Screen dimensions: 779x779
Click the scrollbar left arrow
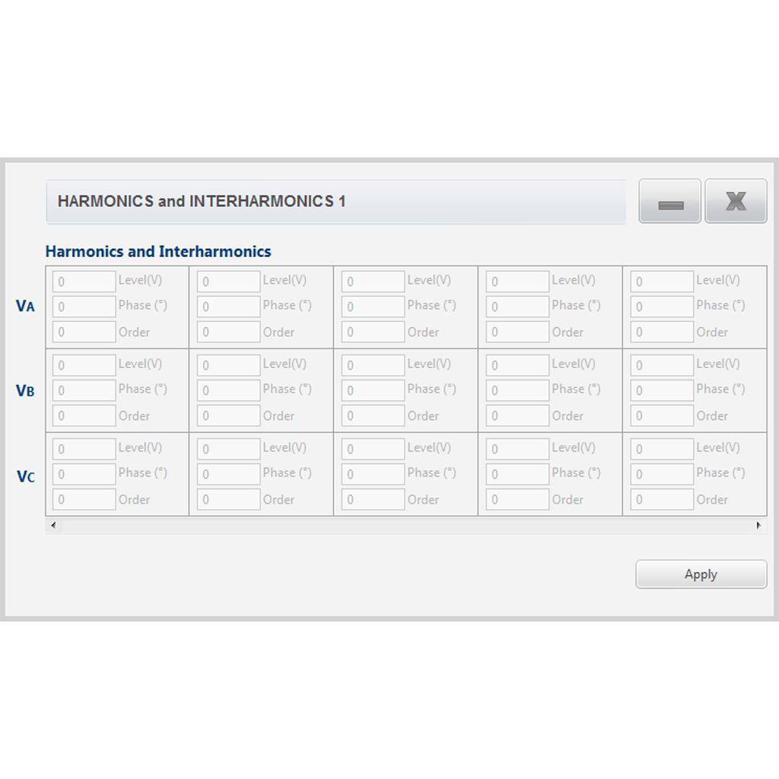pos(52,525)
